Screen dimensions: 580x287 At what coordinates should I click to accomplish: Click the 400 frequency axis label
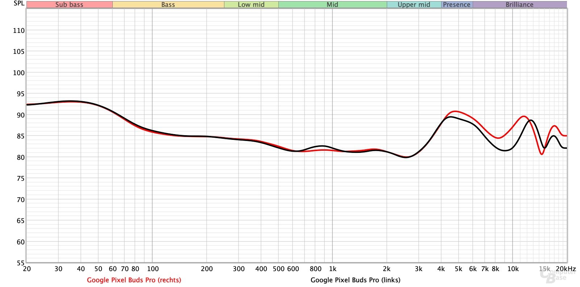point(261,269)
